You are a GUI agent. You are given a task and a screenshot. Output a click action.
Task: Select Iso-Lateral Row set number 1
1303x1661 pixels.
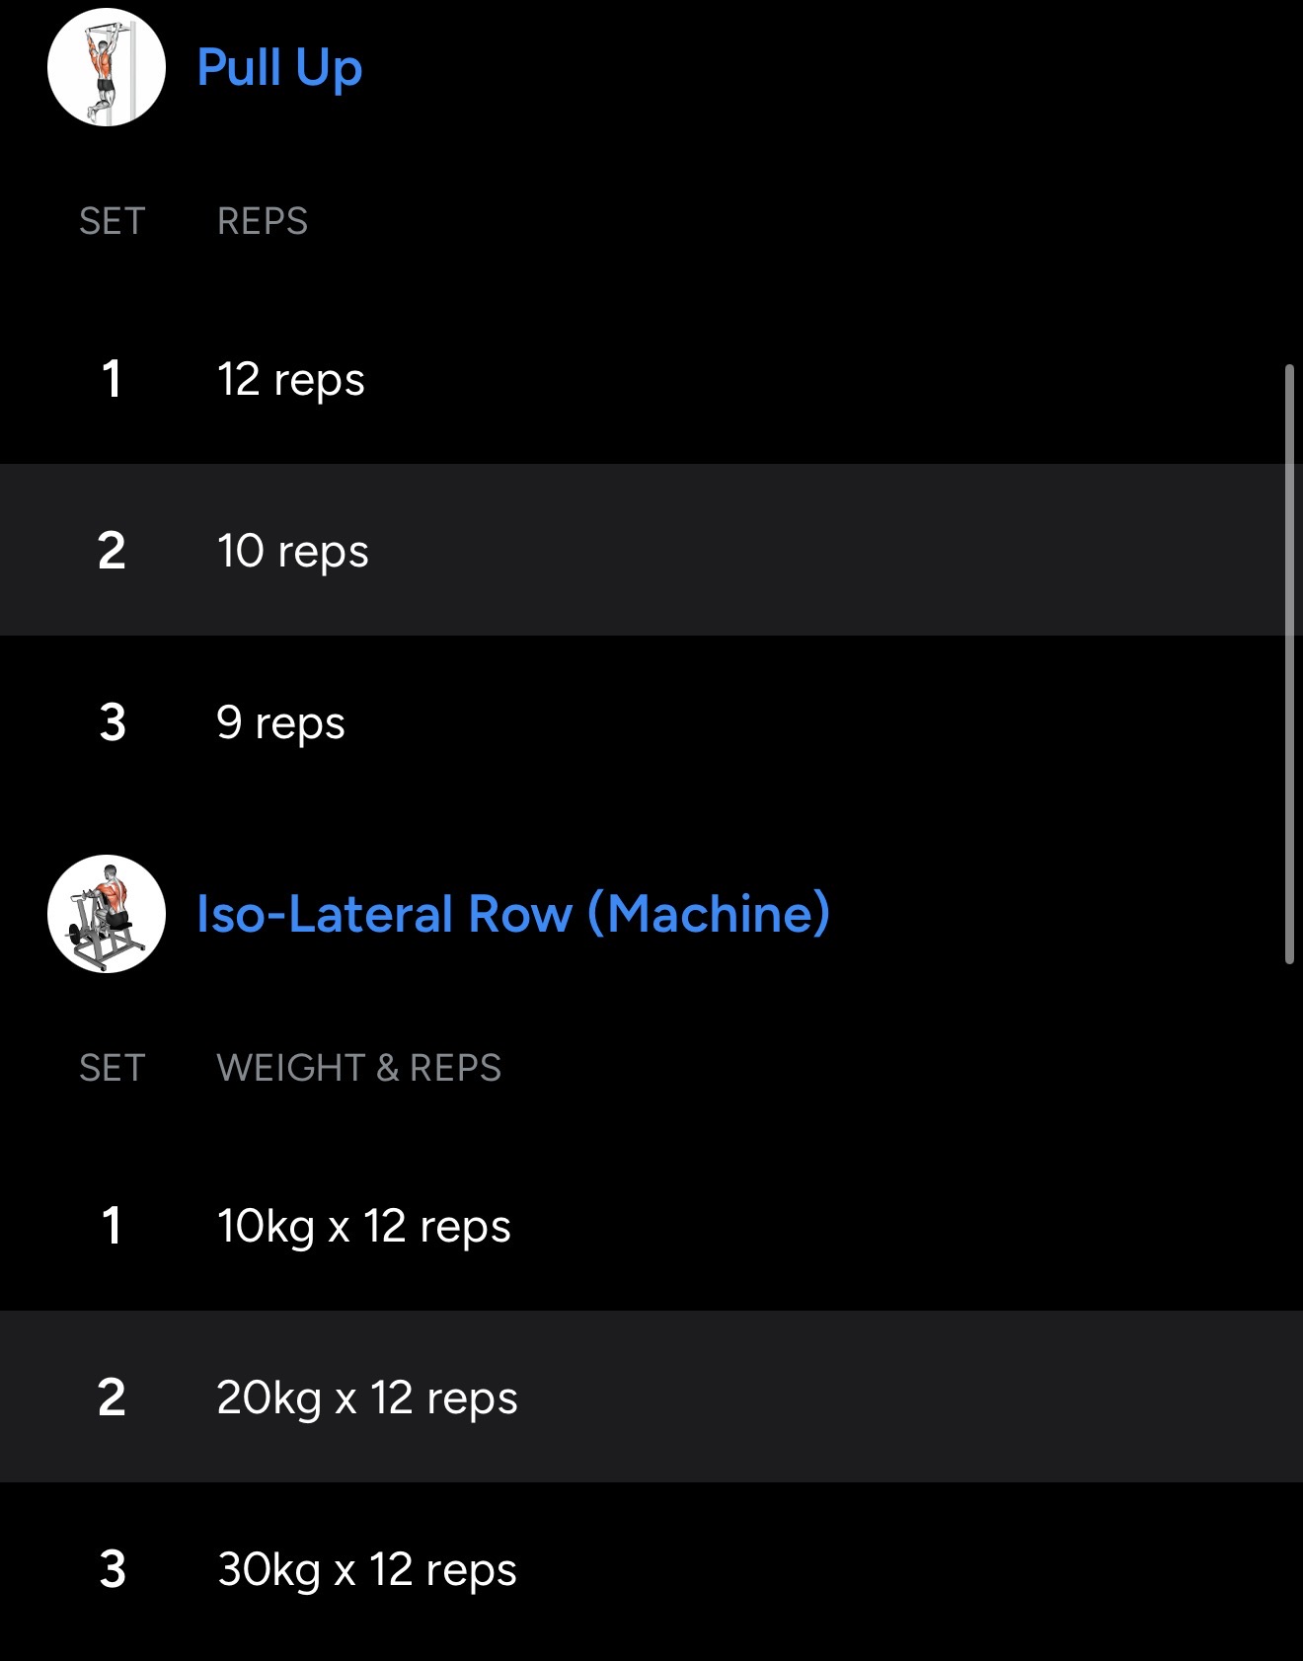[x=112, y=1226]
